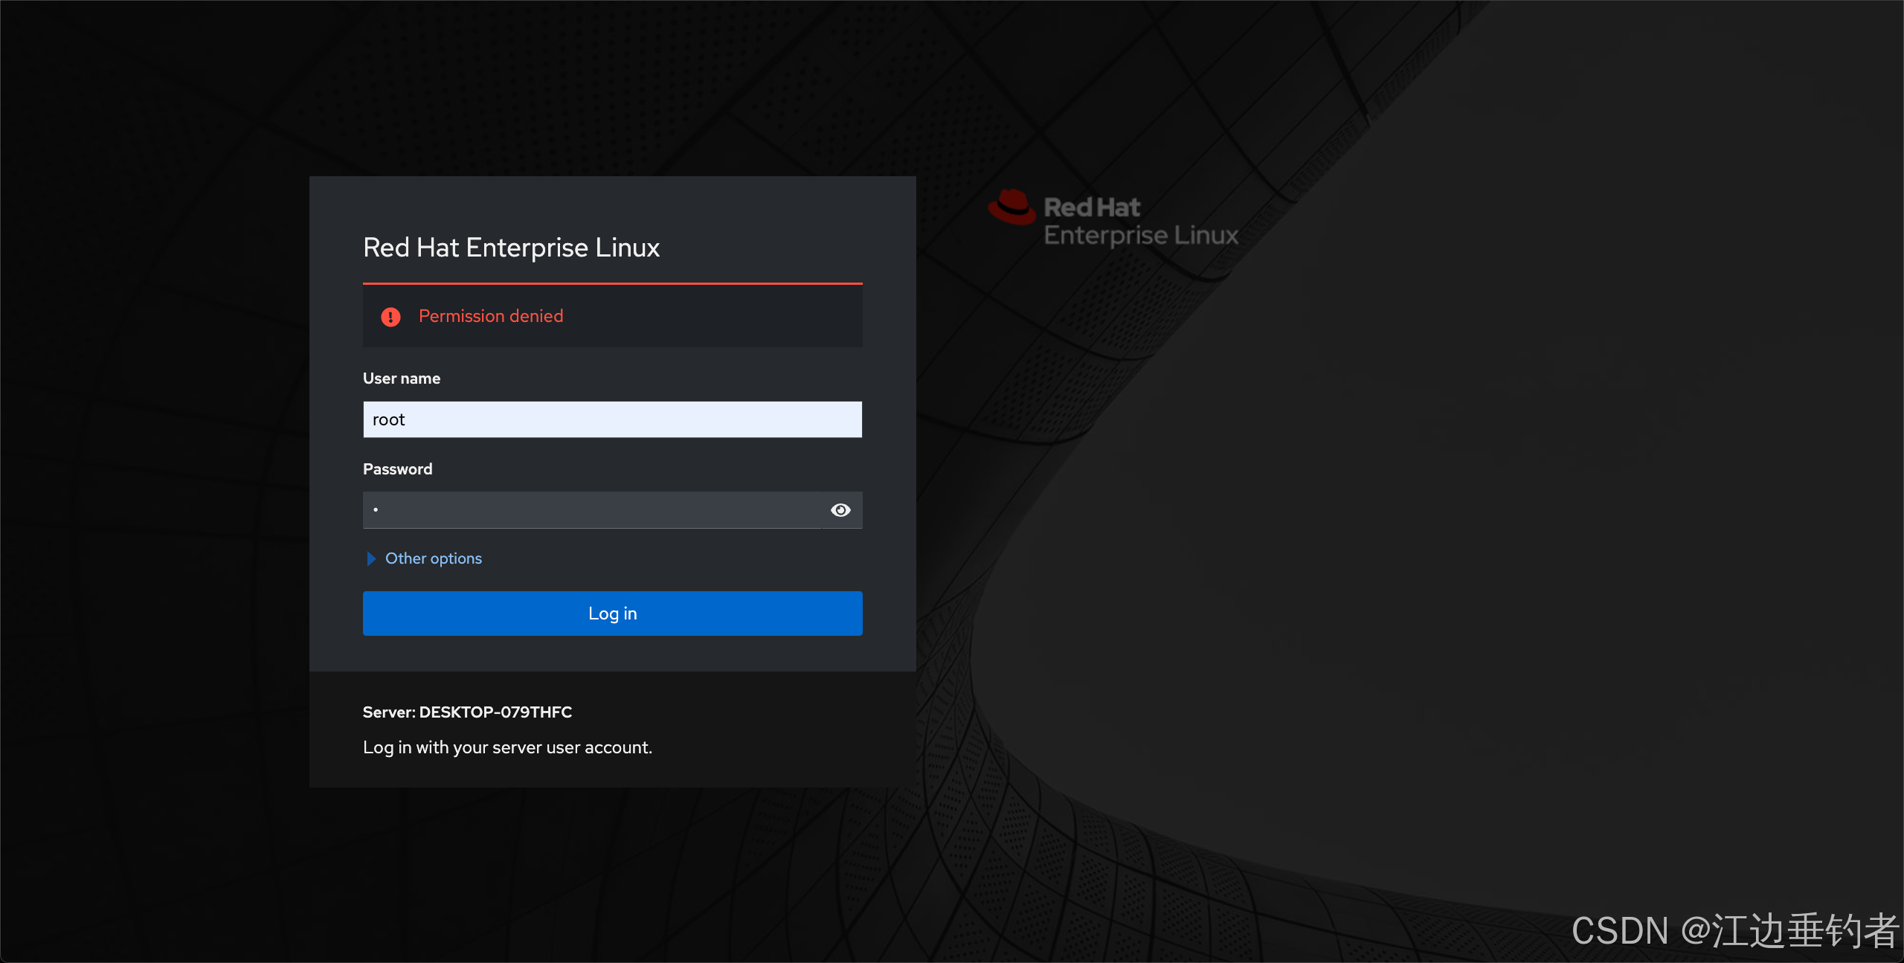Image resolution: width=1904 pixels, height=963 pixels.
Task: Show password with the eye icon
Action: [x=840, y=510]
